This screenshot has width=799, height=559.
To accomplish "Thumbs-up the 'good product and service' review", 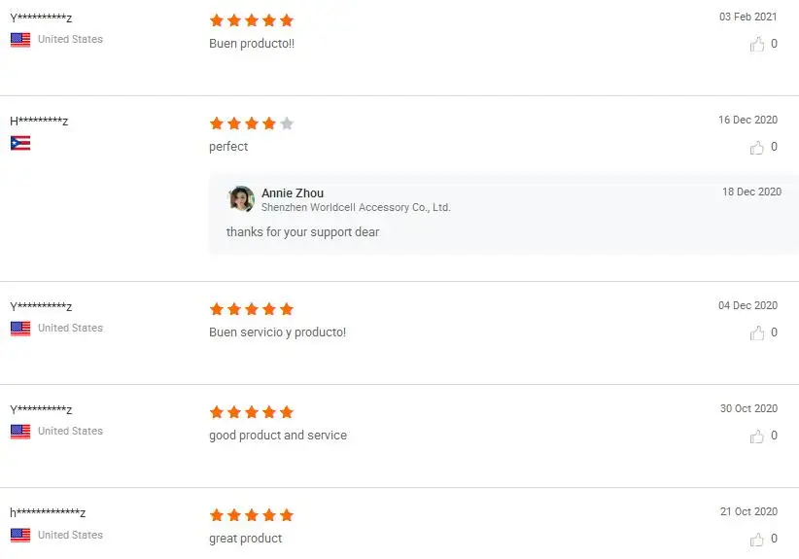I will click(757, 437).
